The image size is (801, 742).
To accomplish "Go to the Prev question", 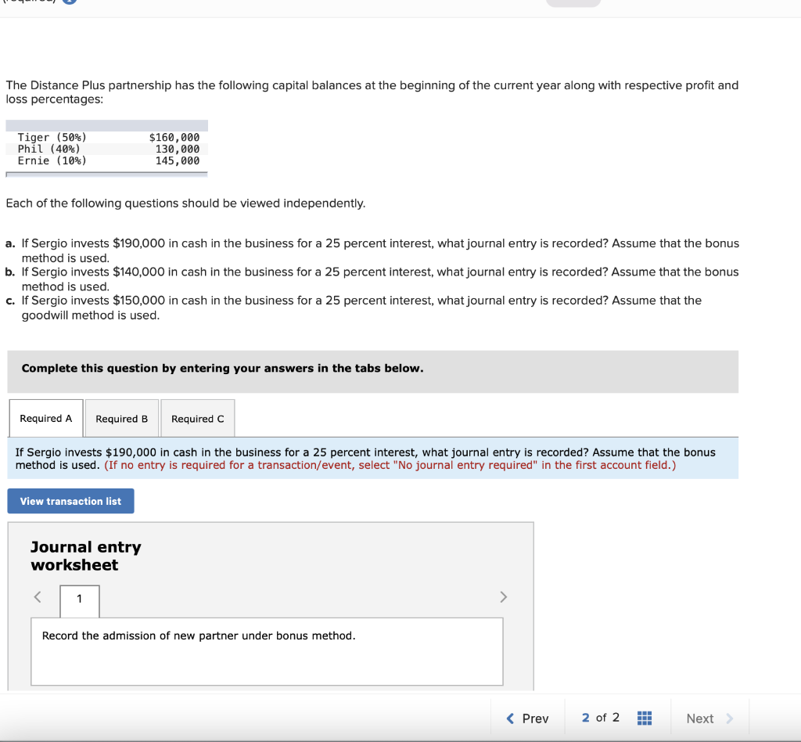I will coord(527,718).
